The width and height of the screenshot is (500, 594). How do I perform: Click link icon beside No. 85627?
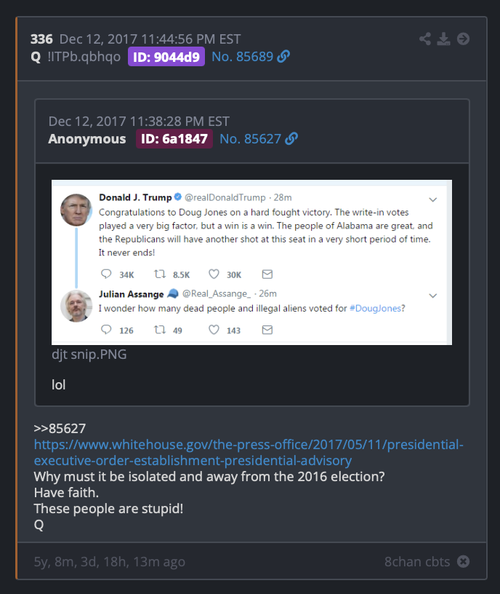coord(291,138)
